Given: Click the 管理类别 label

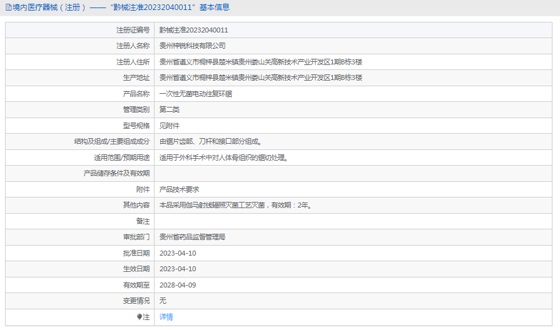Looking at the screenshot, I should tap(136, 109).
